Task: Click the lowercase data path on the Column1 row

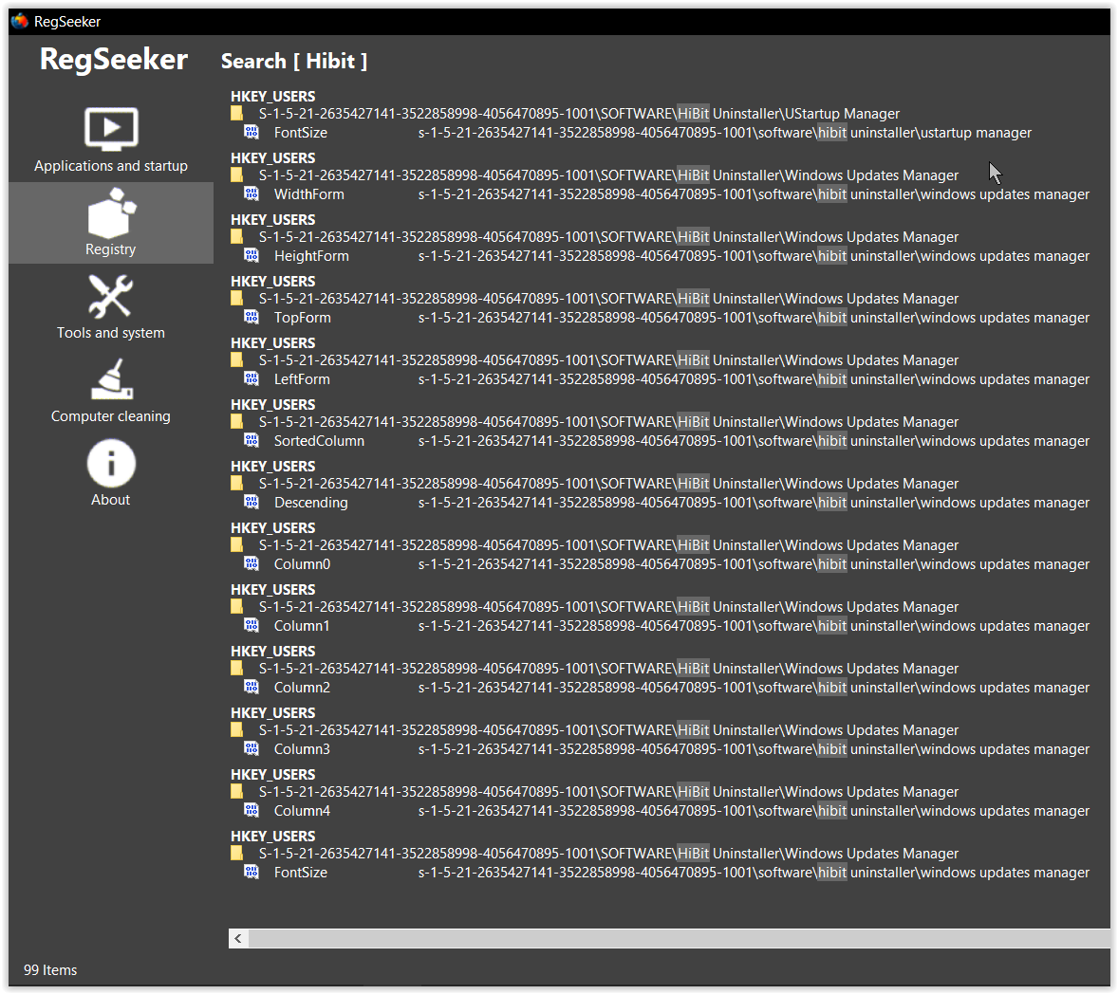Action: [754, 626]
